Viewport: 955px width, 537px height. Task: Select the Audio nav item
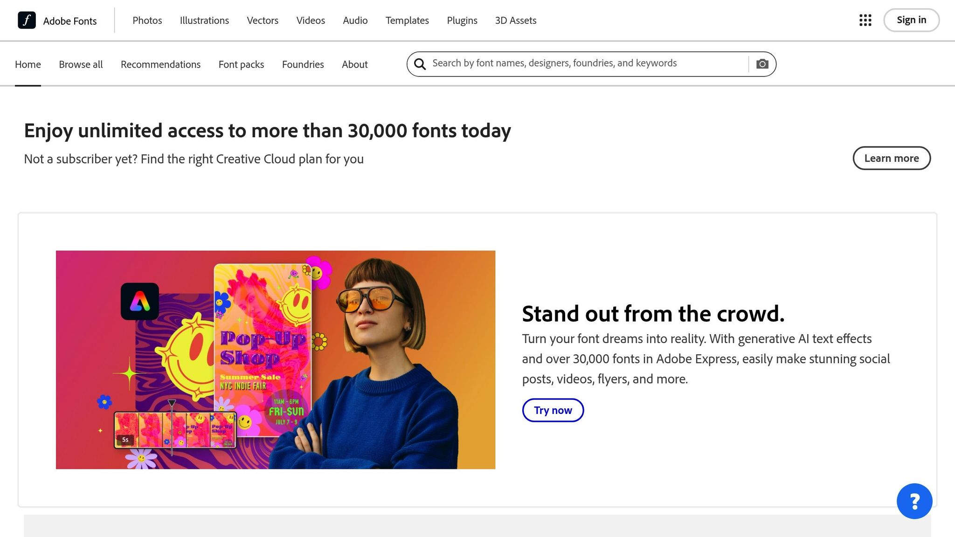[355, 21]
